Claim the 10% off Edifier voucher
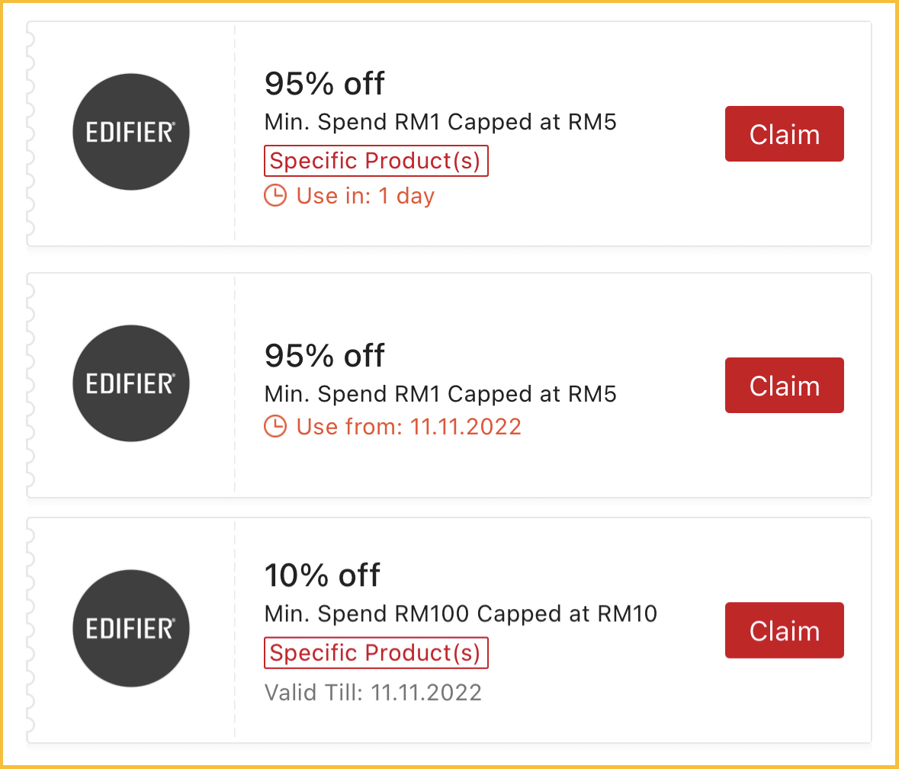This screenshot has width=899, height=769. pos(784,630)
